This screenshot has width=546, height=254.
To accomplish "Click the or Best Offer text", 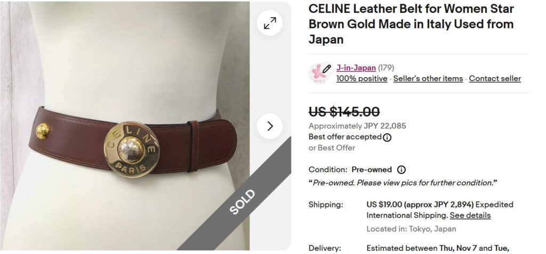I will [x=332, y=148].
